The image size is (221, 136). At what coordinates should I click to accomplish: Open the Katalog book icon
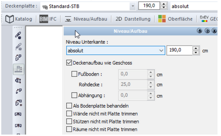(9, 19)
